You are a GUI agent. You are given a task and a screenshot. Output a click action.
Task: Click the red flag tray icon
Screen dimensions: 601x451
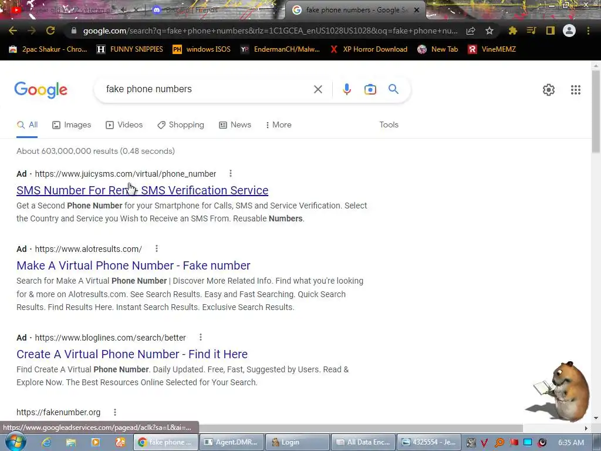click(514, 443)
